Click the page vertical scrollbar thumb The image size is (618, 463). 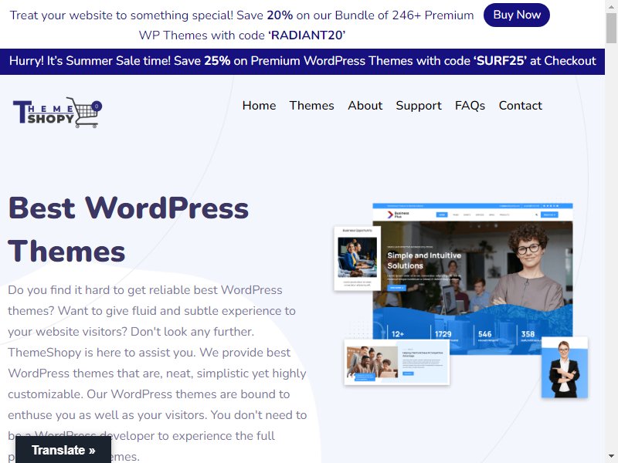611,29
